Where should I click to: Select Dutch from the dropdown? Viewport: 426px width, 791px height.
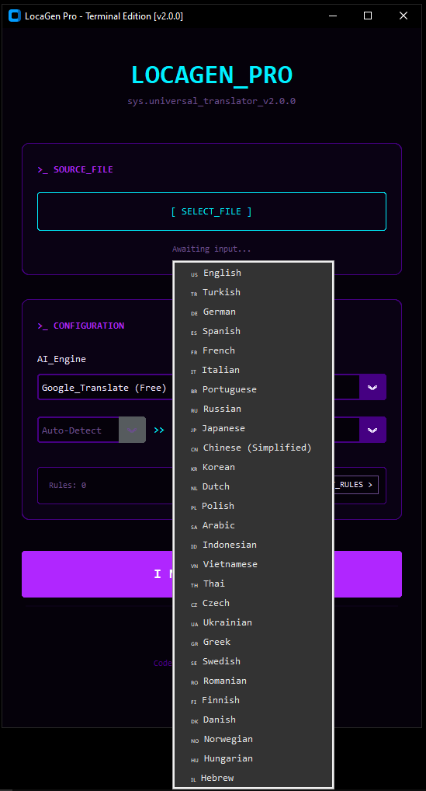pyautogui.click(x=253, y=487)
